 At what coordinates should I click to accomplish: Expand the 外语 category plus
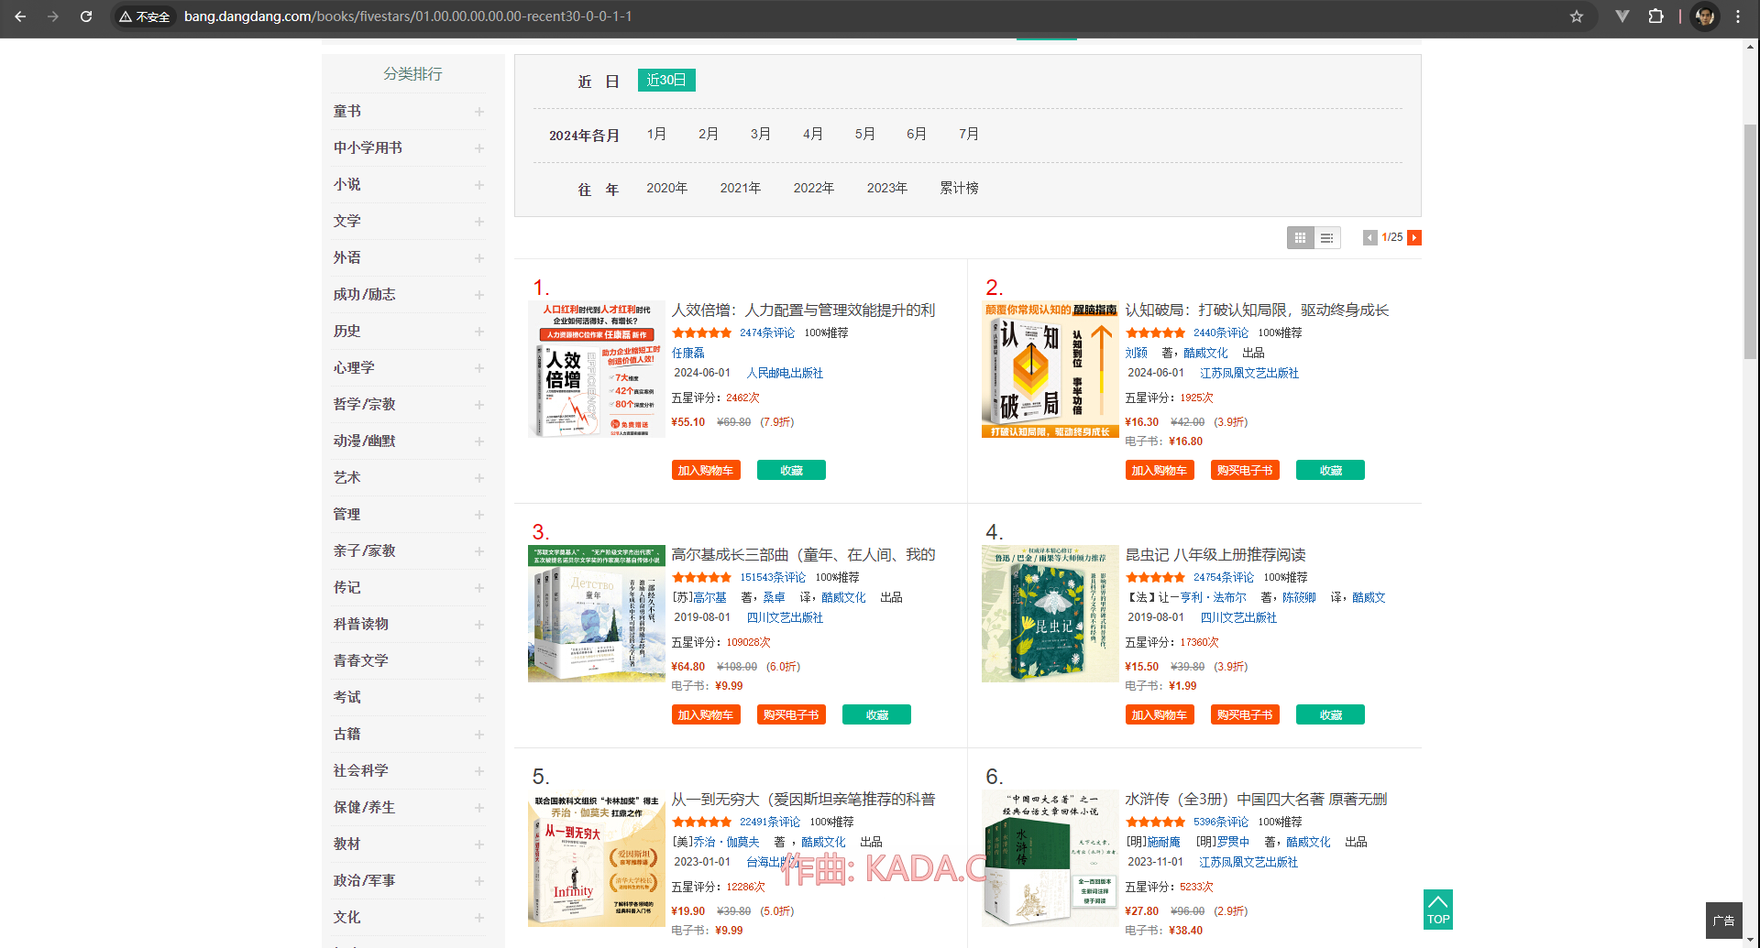[478, 258]
